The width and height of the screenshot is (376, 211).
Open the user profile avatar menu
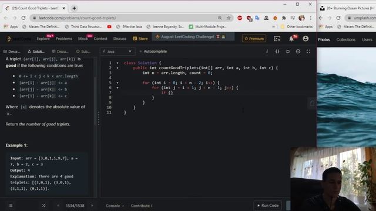click(305, 39)
